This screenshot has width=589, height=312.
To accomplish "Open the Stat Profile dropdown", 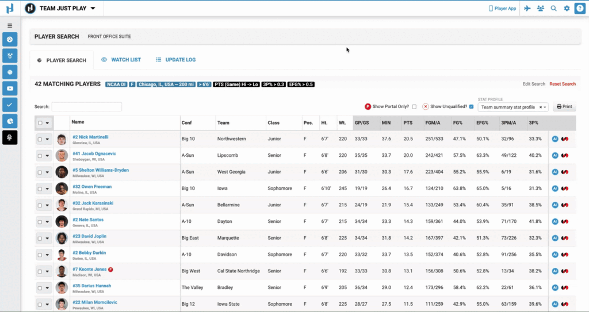I will coord(513,107).
